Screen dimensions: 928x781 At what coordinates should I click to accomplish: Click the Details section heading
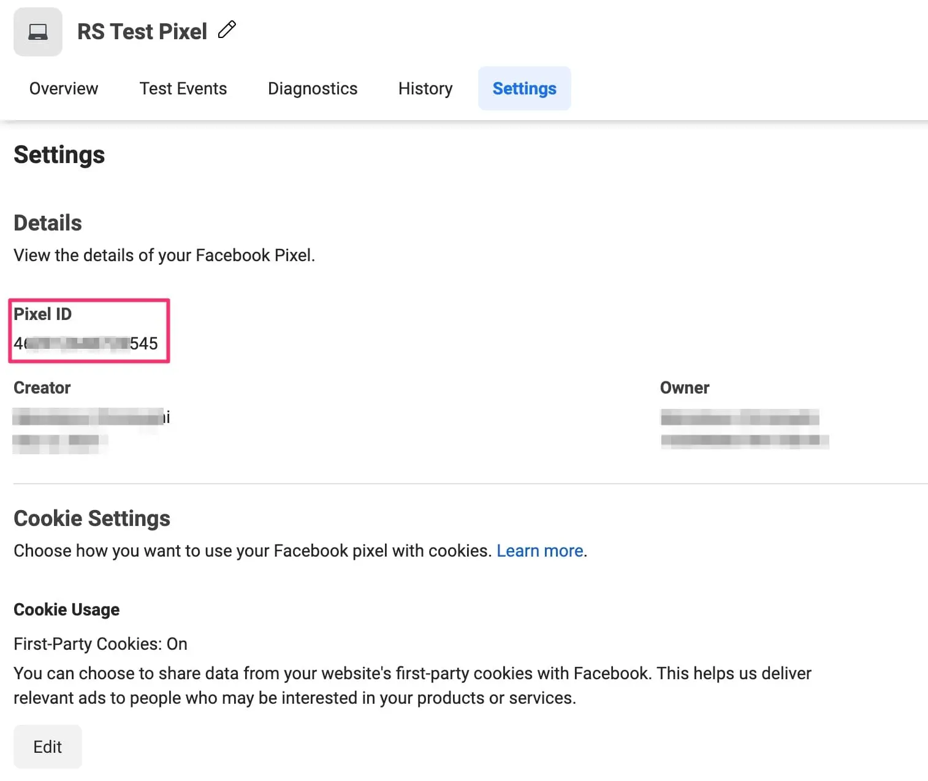(48, 223)
